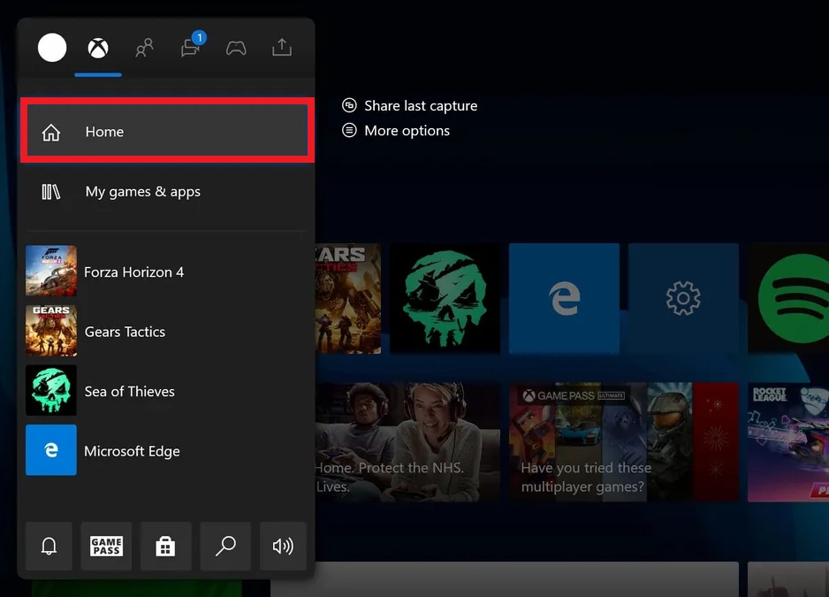The image size is (829, 597).
Task: Open the profile avatar circle
Action: point(52,48)
